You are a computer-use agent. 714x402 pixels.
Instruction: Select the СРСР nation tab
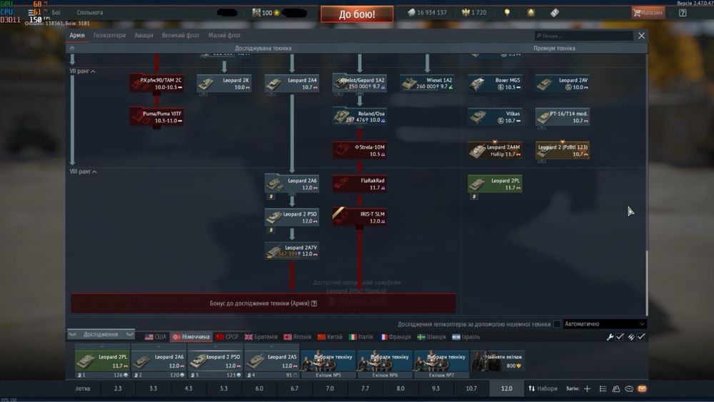(x=227, y=337)
